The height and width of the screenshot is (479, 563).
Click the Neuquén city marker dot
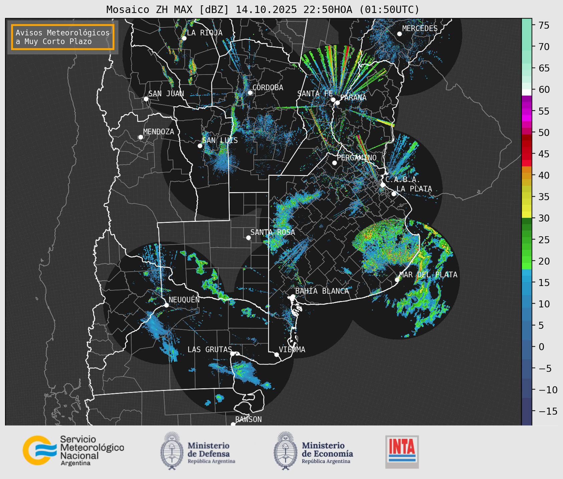(166, 305)
